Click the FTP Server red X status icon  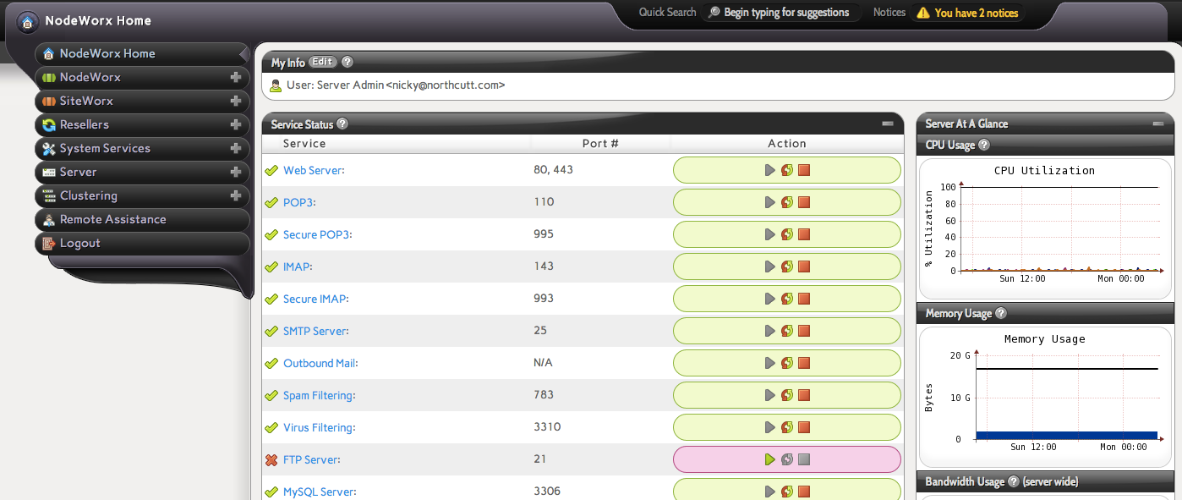pos(271,460)
